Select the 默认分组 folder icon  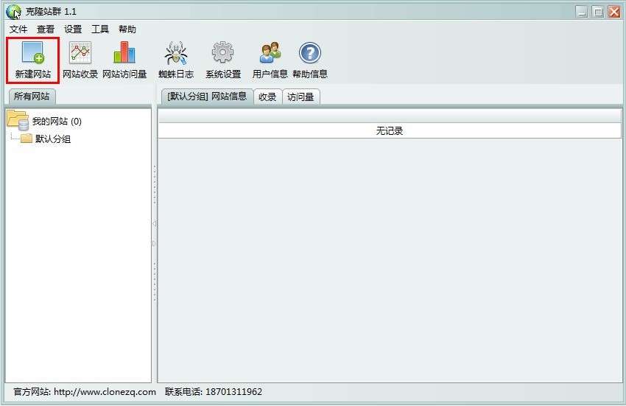coord(27,139)
